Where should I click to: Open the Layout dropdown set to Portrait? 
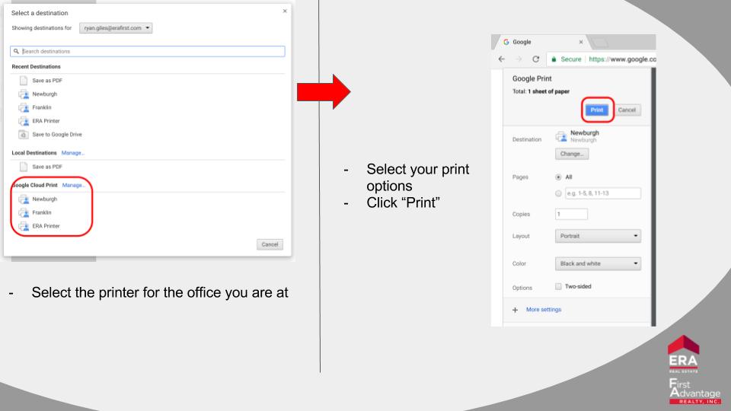[x=598, y=236]
